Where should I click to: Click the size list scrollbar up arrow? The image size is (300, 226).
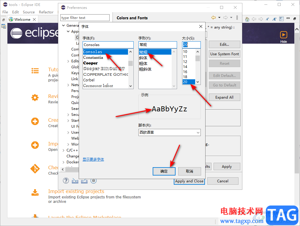coord(198,52)
